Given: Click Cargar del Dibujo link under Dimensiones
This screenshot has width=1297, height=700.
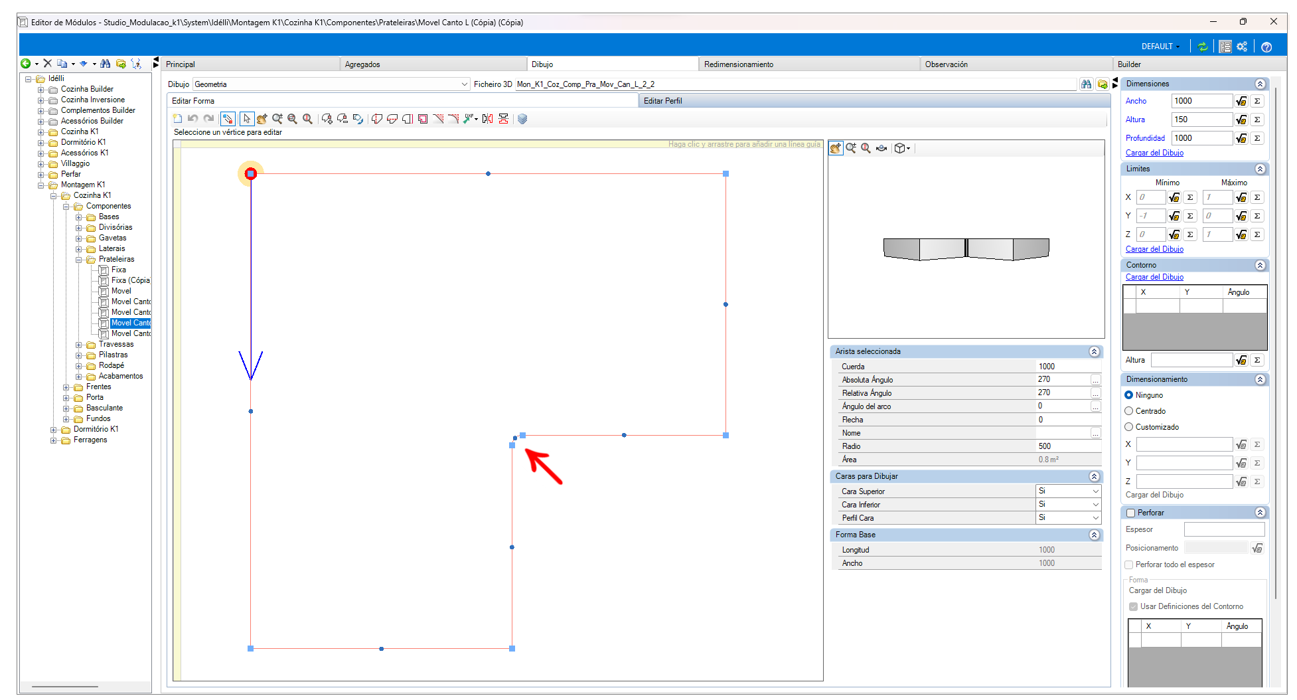Looking at the screenshot, I should (x=1154, y=153).
